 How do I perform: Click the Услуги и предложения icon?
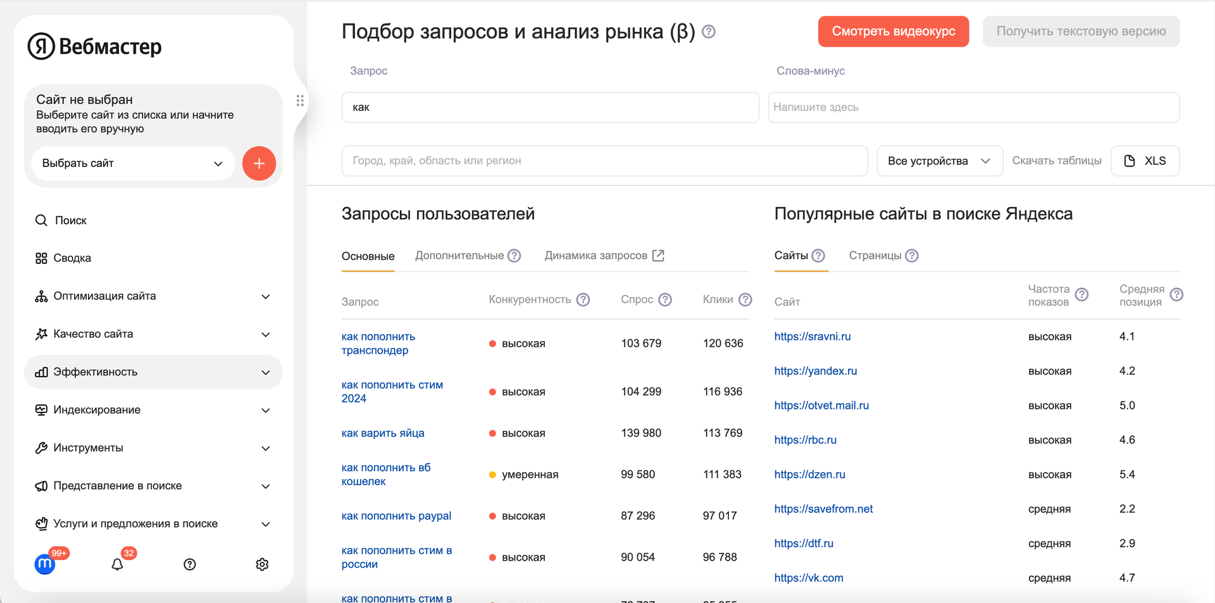click(41, 524)
